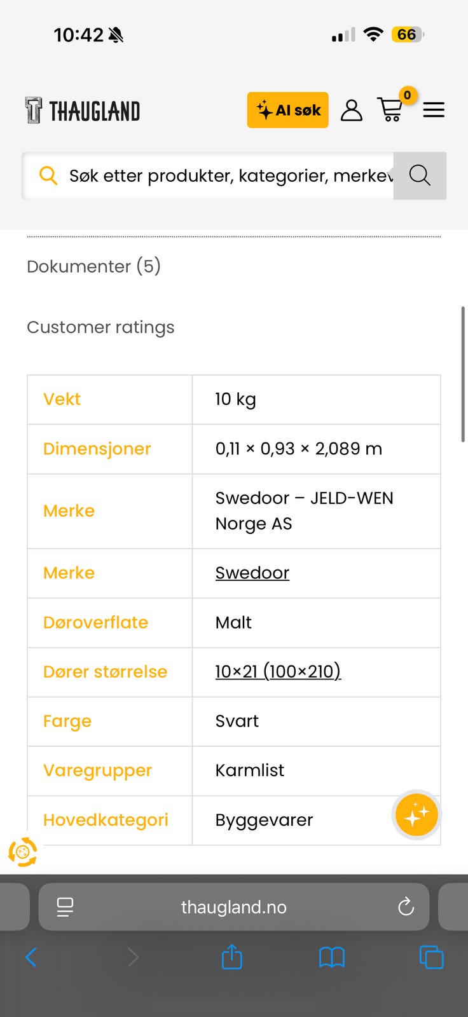Open page settings icon in address bar
The image size is (468, 1017).
[65, 906]
